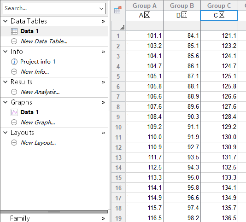The image size is (246, 222).
Task: Select row header 19
Action: tap(118, 218)
